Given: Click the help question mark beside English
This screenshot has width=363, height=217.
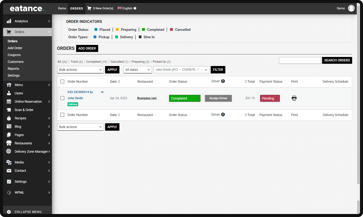Looking at the screenshot, I should (x=135, y=8).
